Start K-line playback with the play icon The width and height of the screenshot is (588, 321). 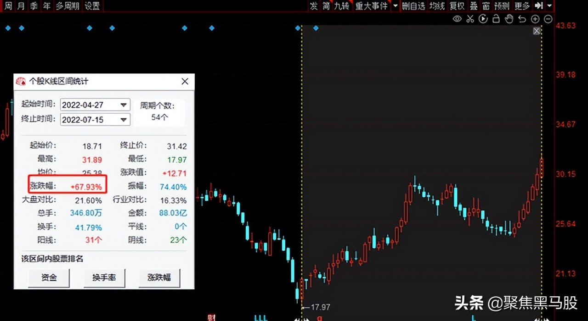click(483, 18)
